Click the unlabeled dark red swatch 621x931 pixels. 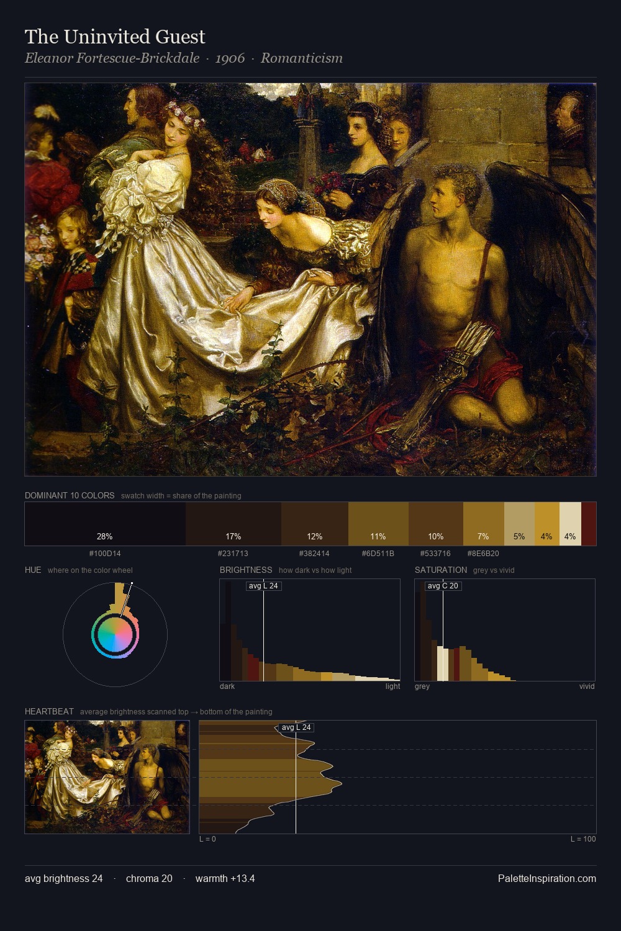coord(589,524)
